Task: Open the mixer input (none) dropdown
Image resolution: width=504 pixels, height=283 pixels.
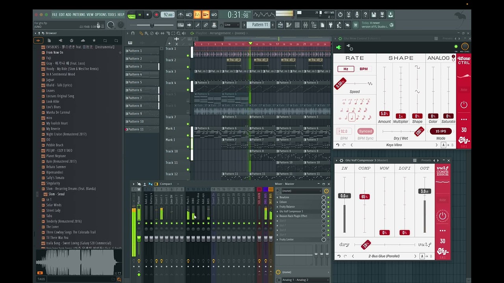Action: coord(301,191)
